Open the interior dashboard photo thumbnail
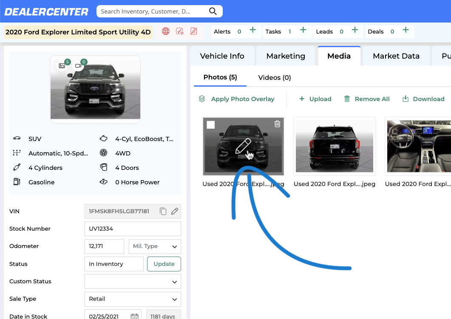 pyautogui.click(x=418, y=146)
